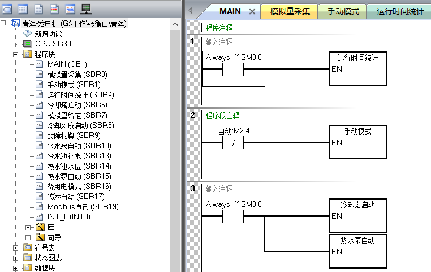Expand the 向导 wizard node
This screenshot has width=431, height=272.
pyautogui.click(x=28, y=238)
